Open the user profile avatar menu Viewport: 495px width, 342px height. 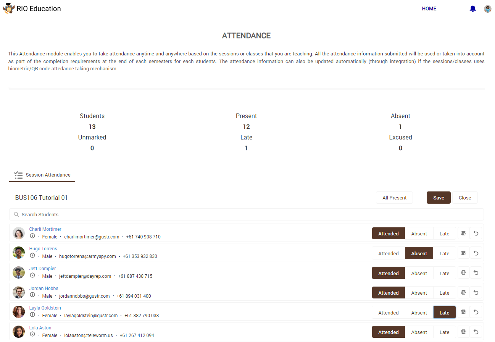(x=487, y=9)
